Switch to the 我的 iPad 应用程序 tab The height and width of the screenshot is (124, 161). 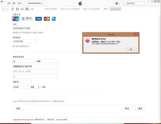91,9
